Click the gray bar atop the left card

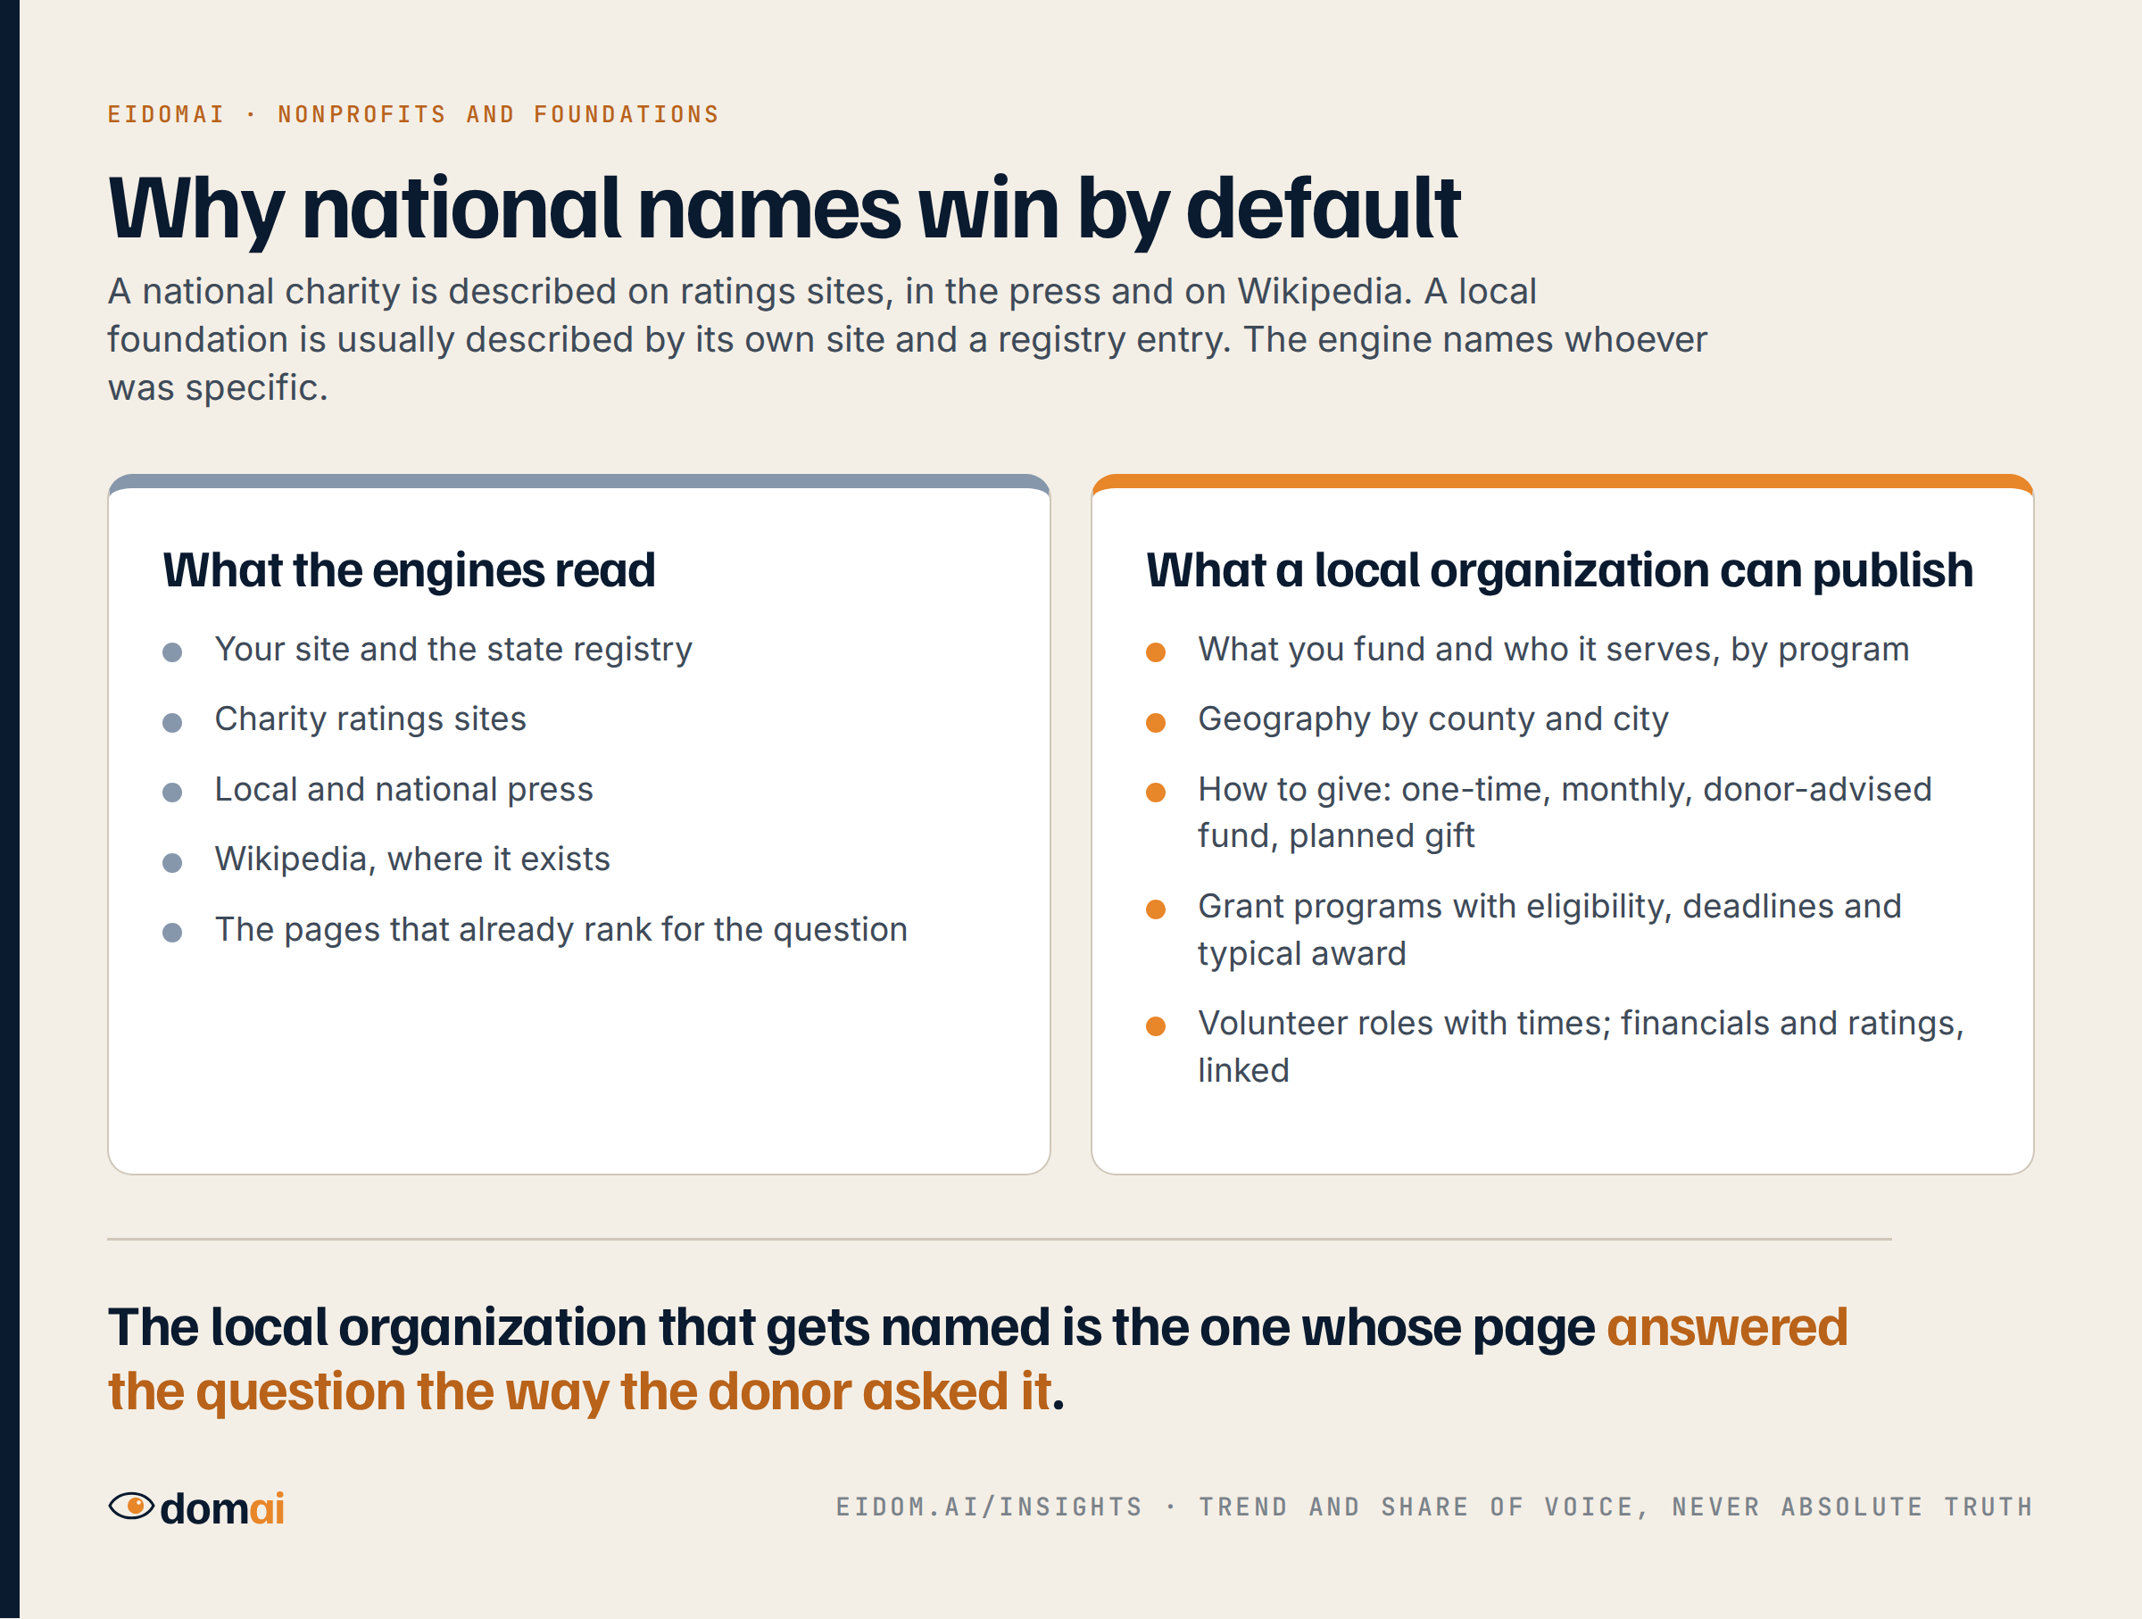pyautogui.click(x=579, y=481)
